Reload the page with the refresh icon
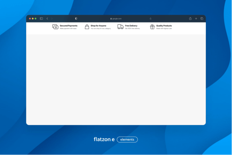This screenshot has width=232, height=155. (150, 19)
